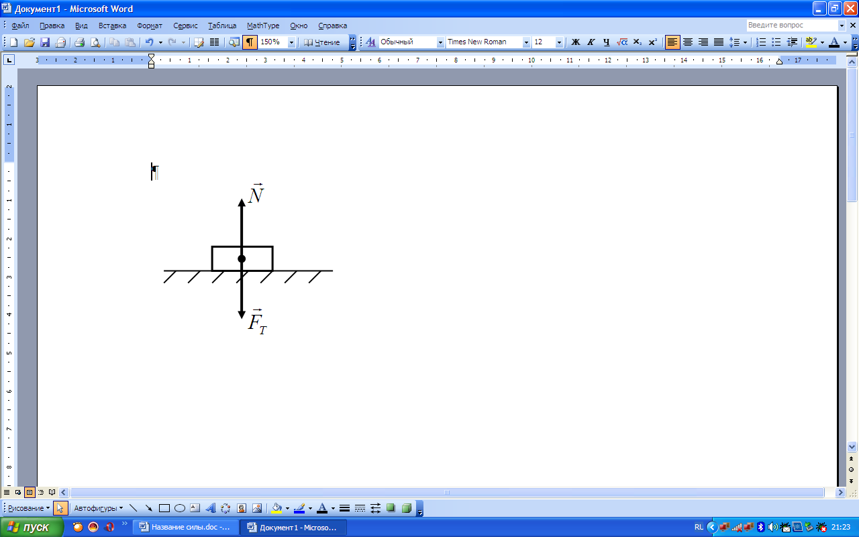Open the Правка menu
The width and height of the screenshot is (859, 537).
click(52, 26)
